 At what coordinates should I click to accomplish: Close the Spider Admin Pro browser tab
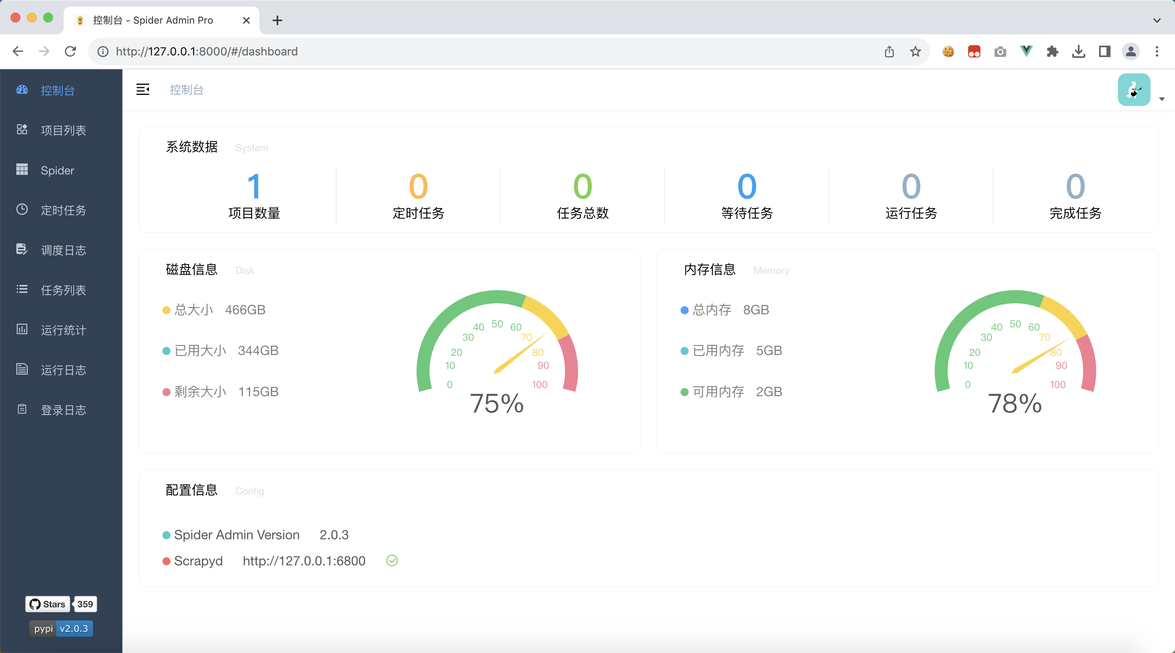(x=246, y=20)
